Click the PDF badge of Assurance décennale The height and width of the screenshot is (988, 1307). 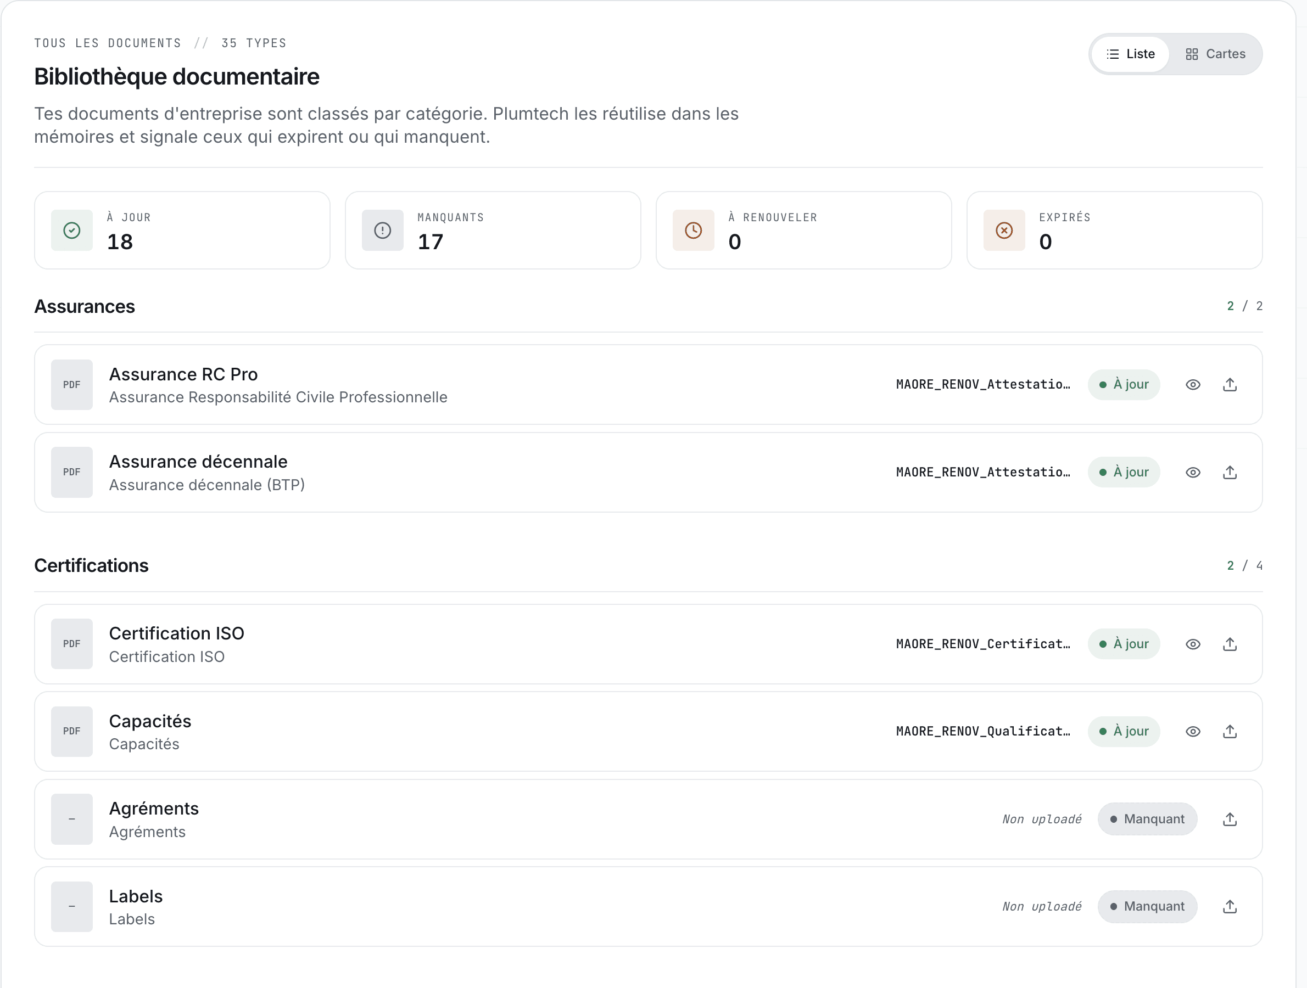pyautogui.click(x=71, y=473)
